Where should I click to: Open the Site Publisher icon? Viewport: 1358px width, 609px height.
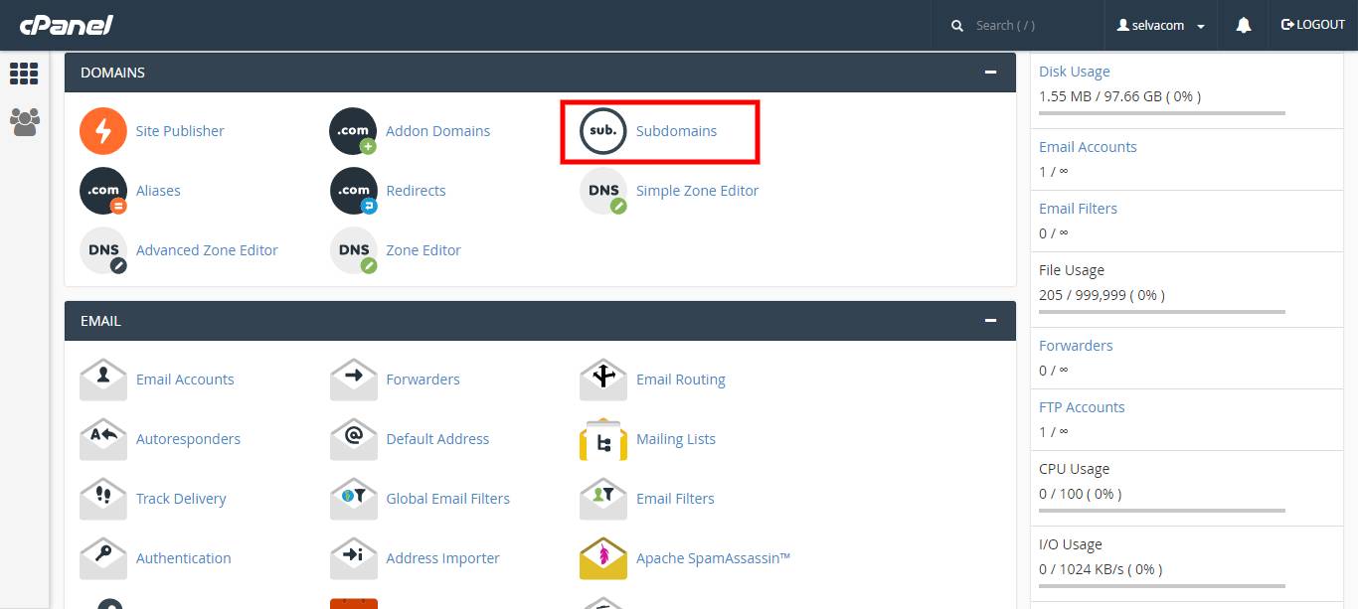pyautogui.click(x=103, y=131)
